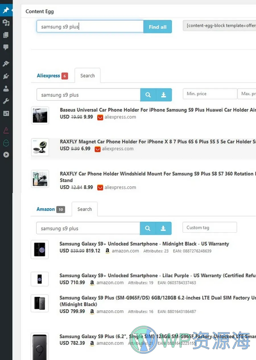
Task: Open the Media library sidebar icon
Action: (x=6, y=23)
